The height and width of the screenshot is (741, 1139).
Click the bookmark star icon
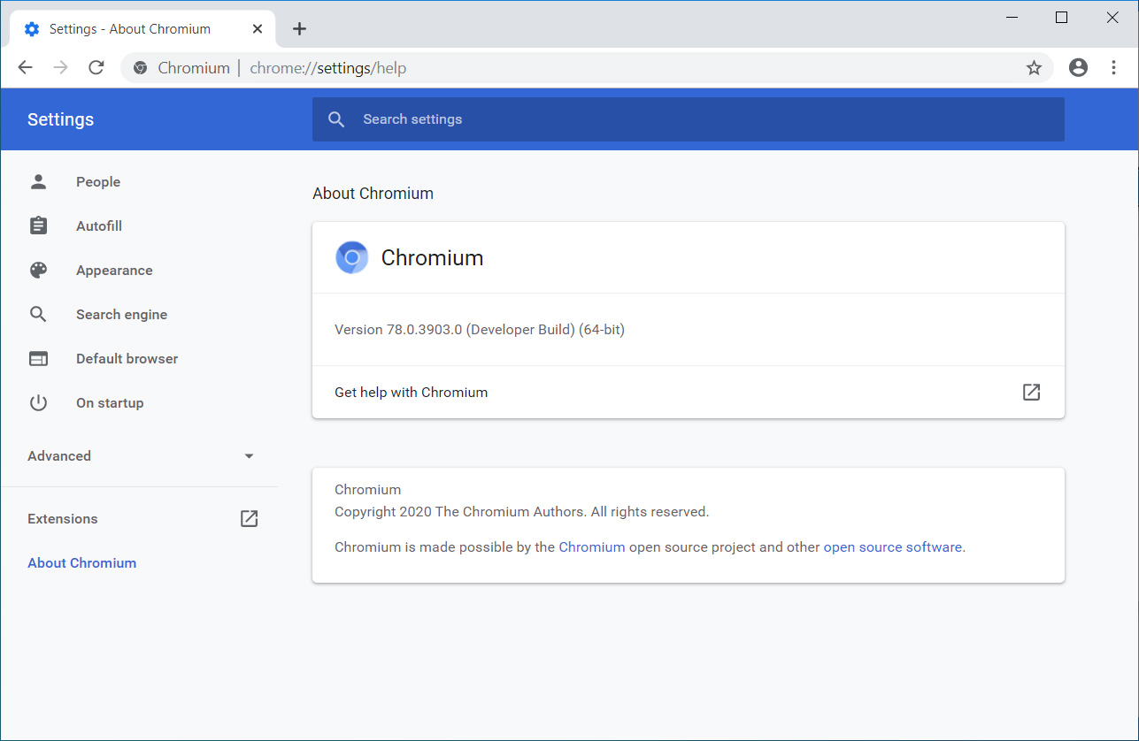click(x=1034, y=67)
